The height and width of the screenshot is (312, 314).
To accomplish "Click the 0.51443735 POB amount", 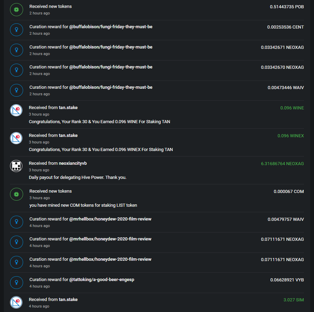I will 287,7.
